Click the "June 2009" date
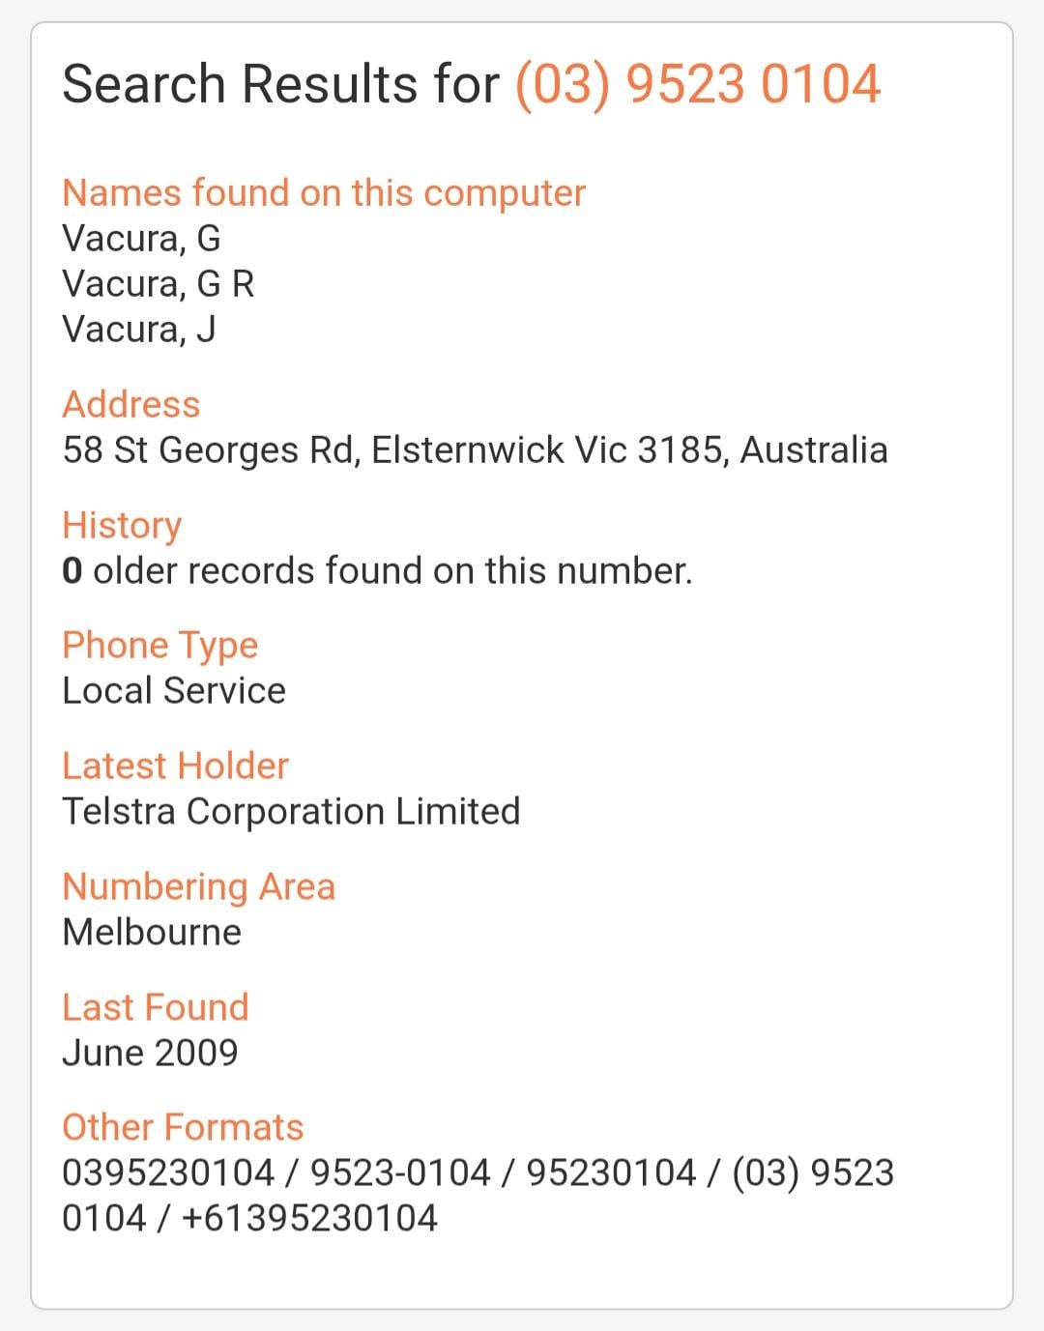 point(150,1053)
